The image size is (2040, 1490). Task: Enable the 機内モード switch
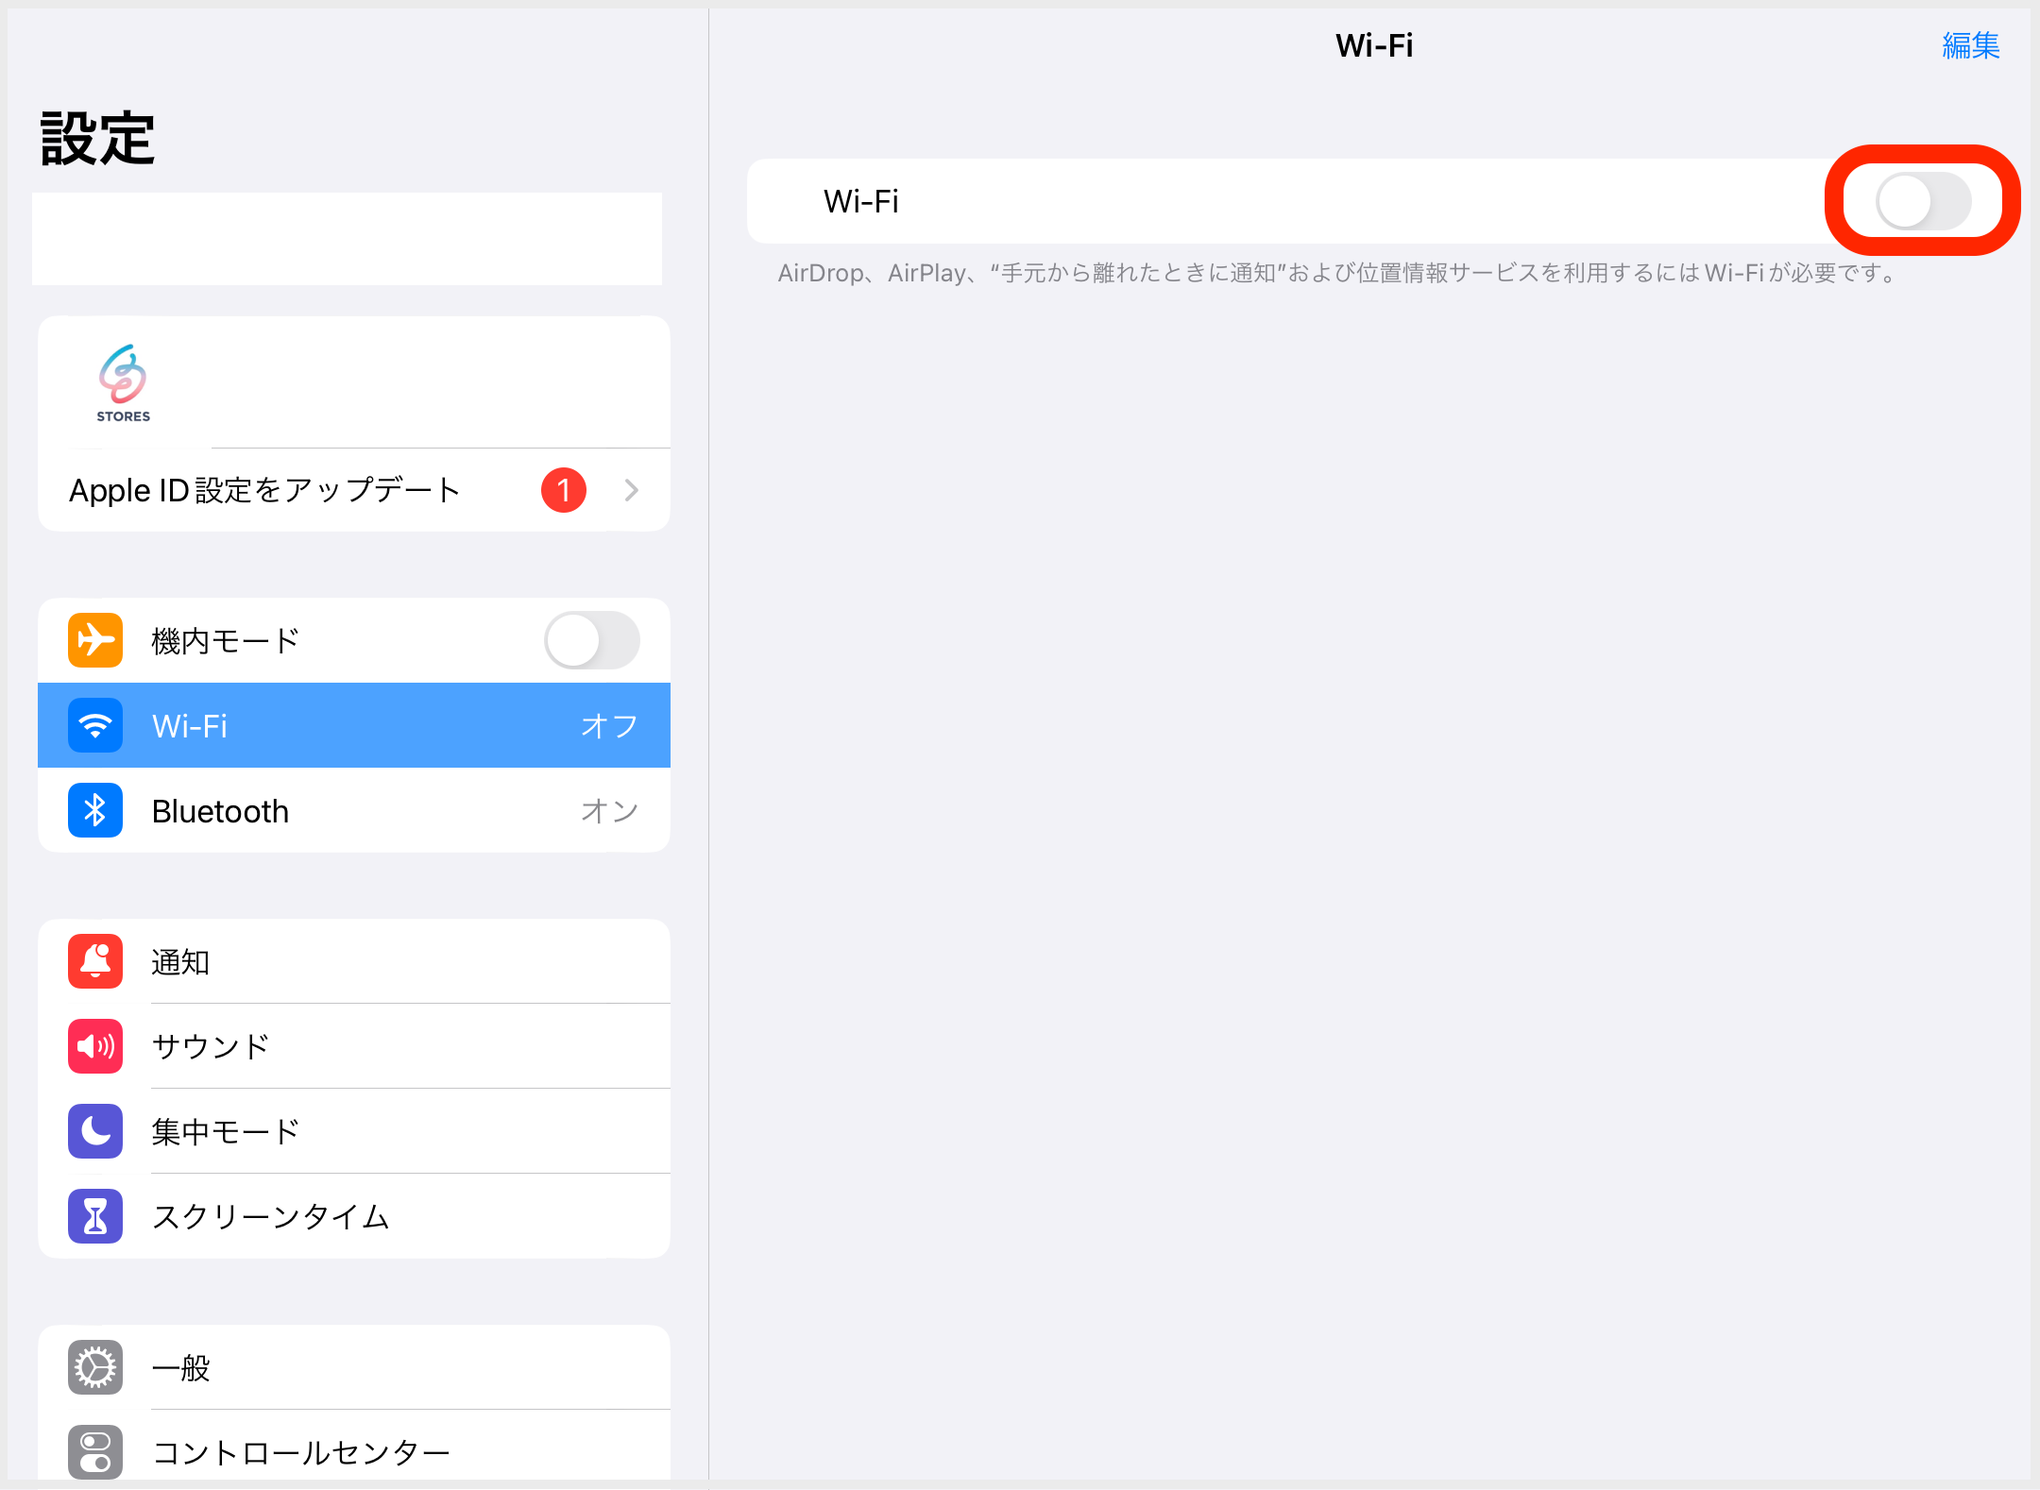click(x=591, y=640)
